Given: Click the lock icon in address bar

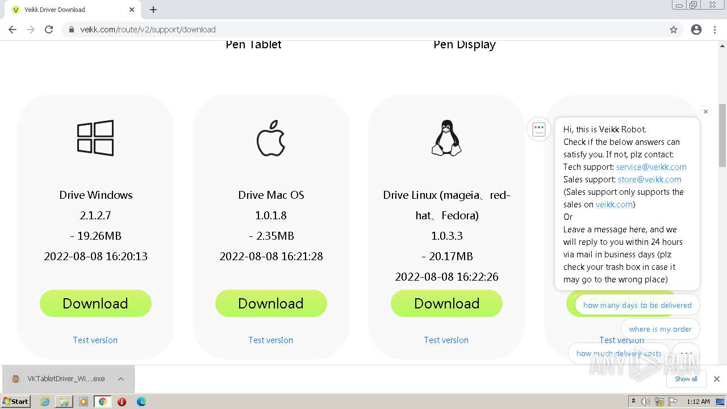Looking at the screenshot, I should click(x=71, y=30).
